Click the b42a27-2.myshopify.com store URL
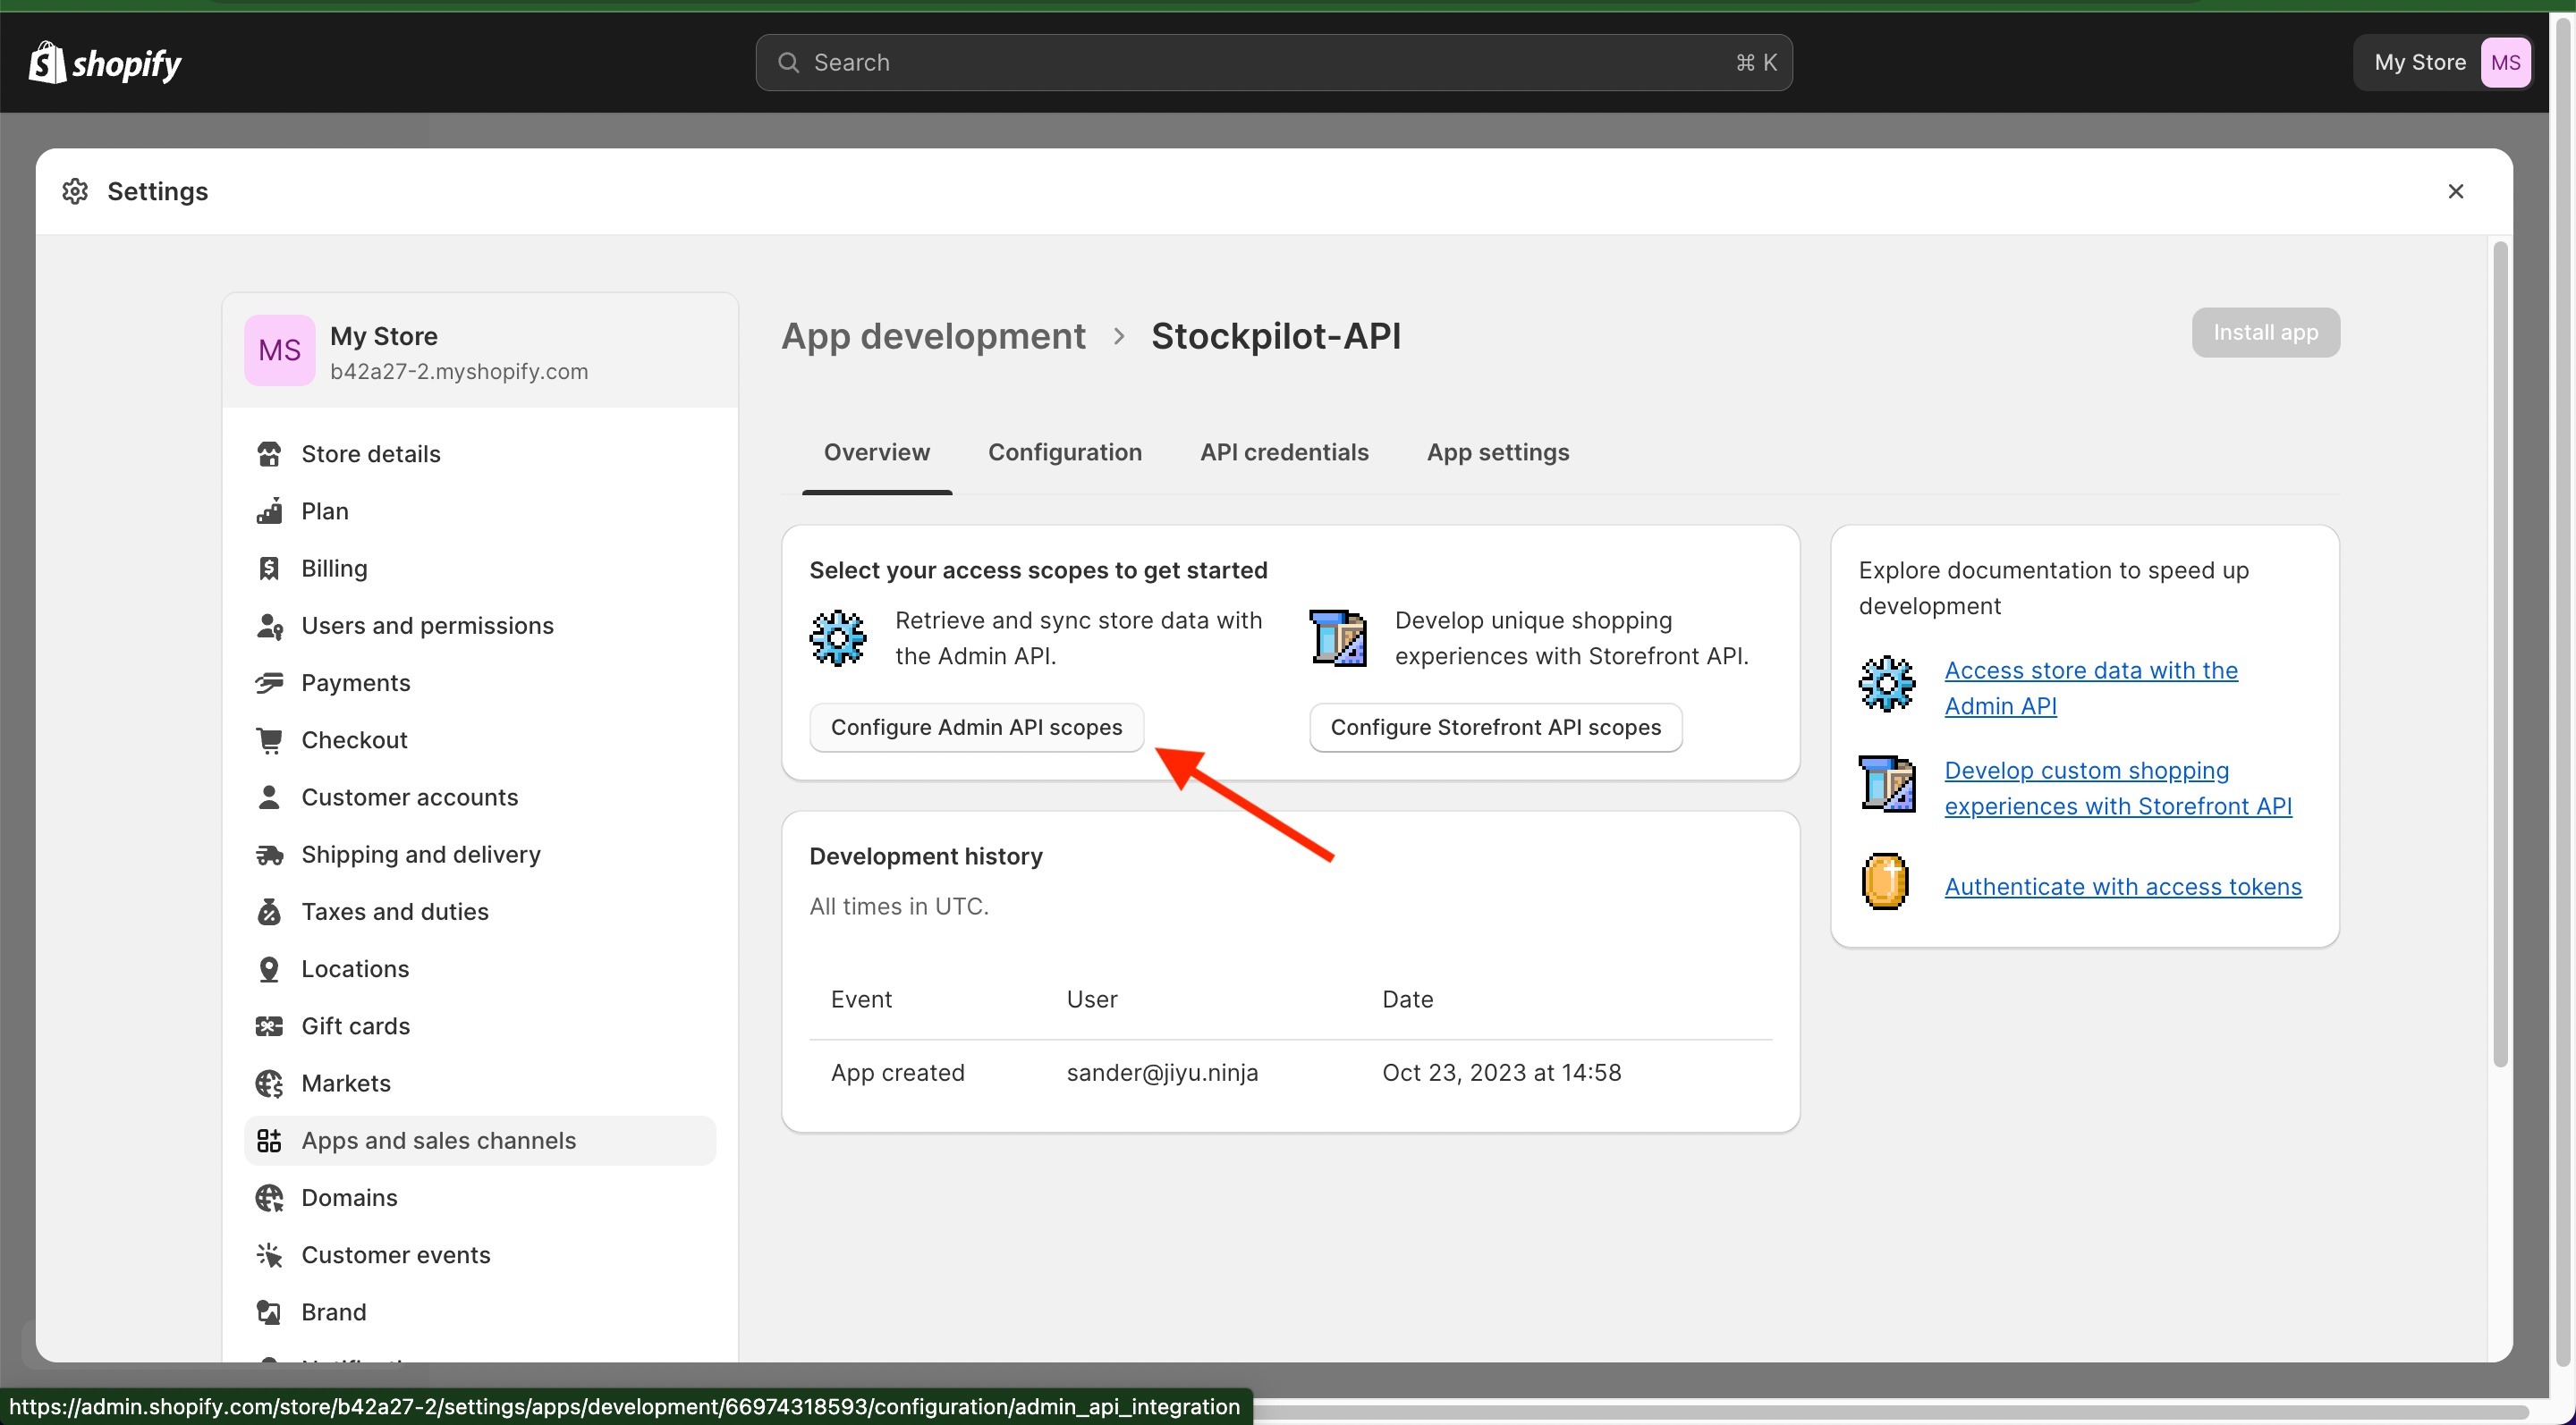This screenshot has height=1425, width=2576. click(459, 371)
